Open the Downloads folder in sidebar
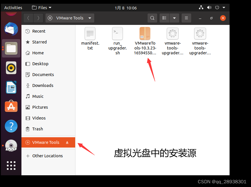 pos(43,85)
